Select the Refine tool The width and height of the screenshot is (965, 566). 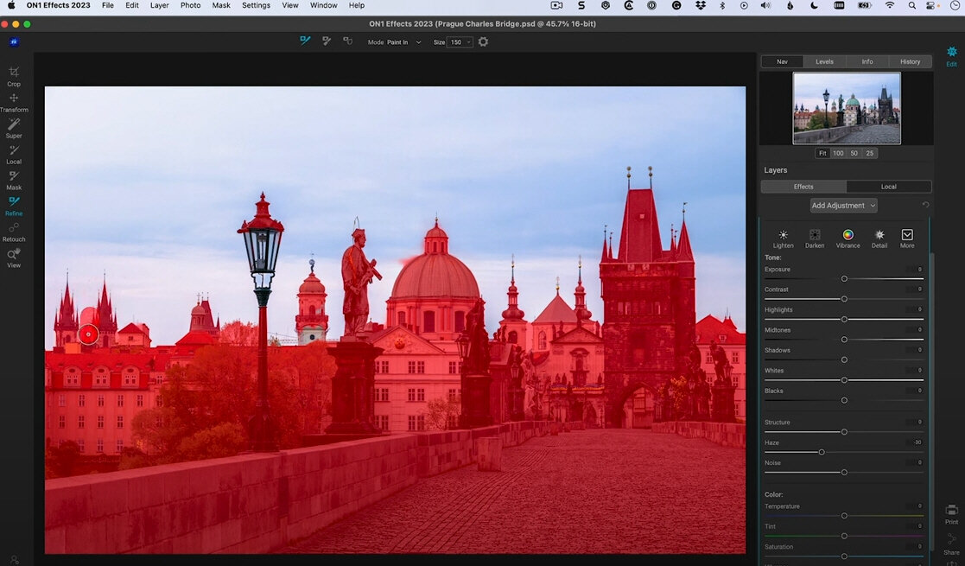pyautogui.click(x=14, y=206)
